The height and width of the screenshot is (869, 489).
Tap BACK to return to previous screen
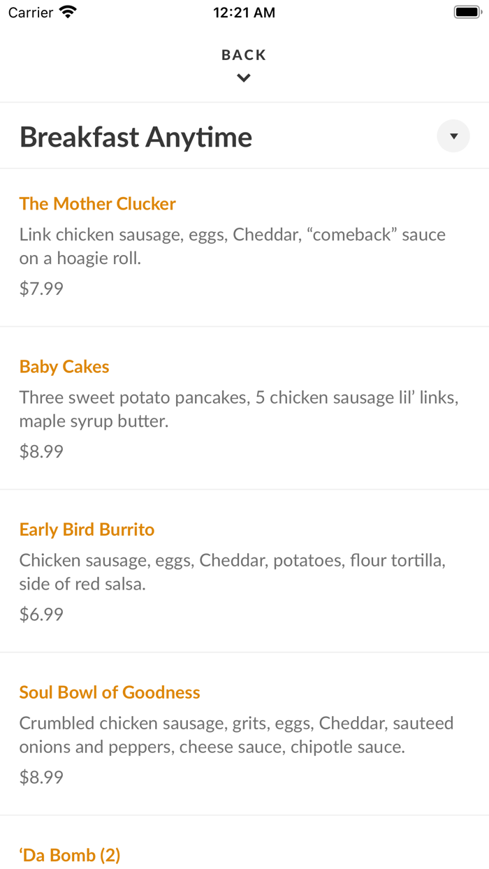243,54
